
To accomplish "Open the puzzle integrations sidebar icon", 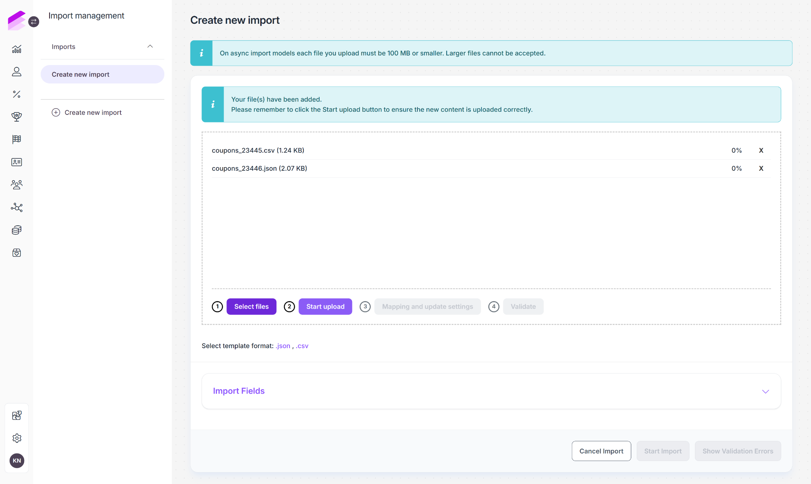I will [17, 415].
